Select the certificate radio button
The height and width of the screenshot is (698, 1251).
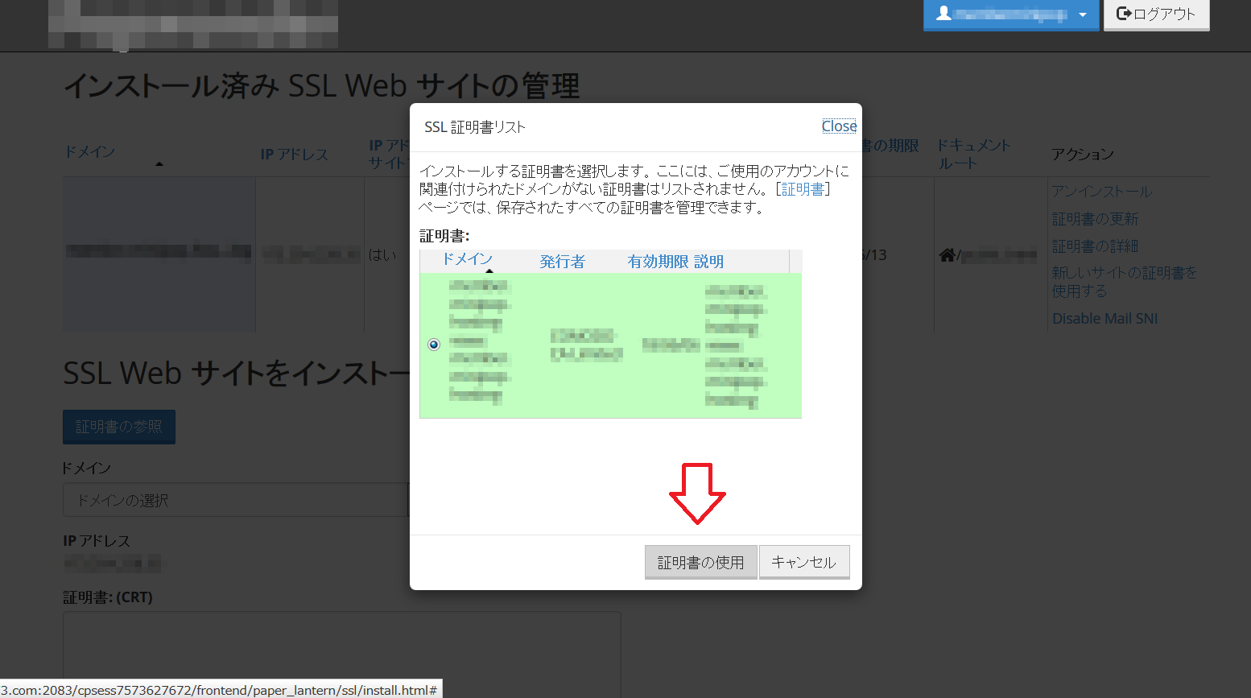click(x=434, y=345)
